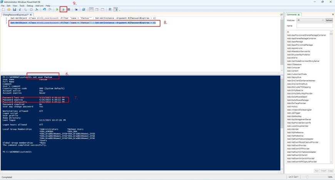The width and height of the screenshot is (335, 180).
Task: Select Add-LocalGroupMember in the commands list
Action: click(x=298, y=126)
